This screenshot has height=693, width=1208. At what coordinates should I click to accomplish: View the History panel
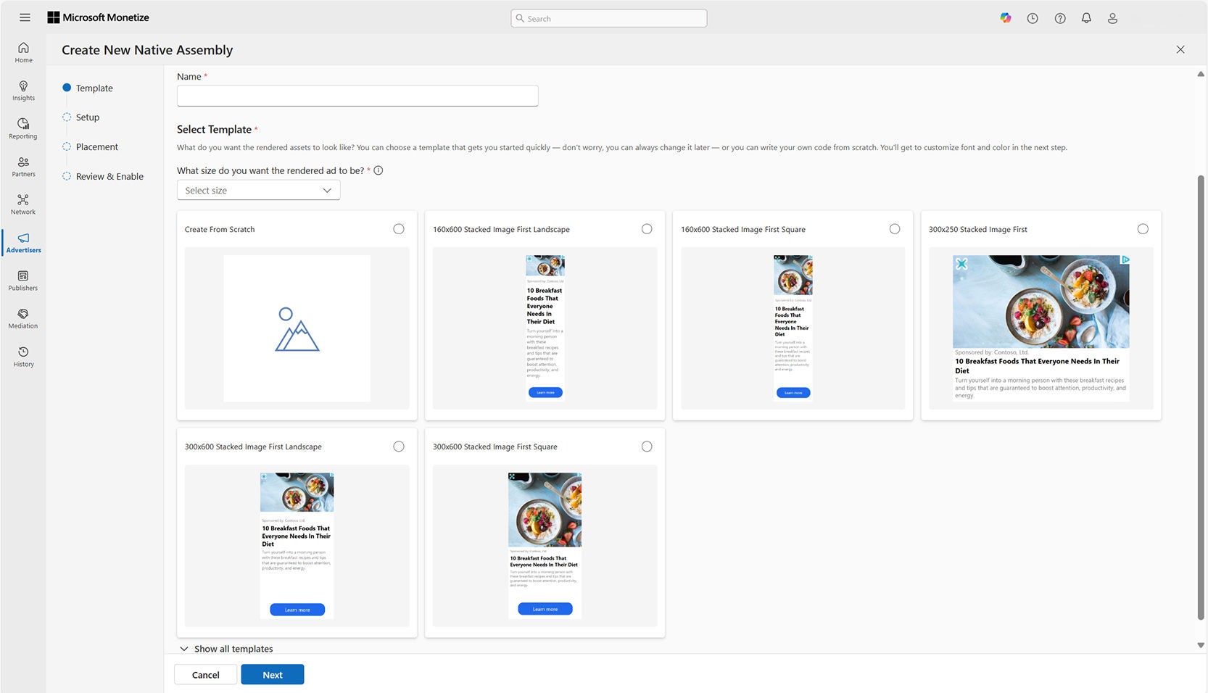[23, 357]
